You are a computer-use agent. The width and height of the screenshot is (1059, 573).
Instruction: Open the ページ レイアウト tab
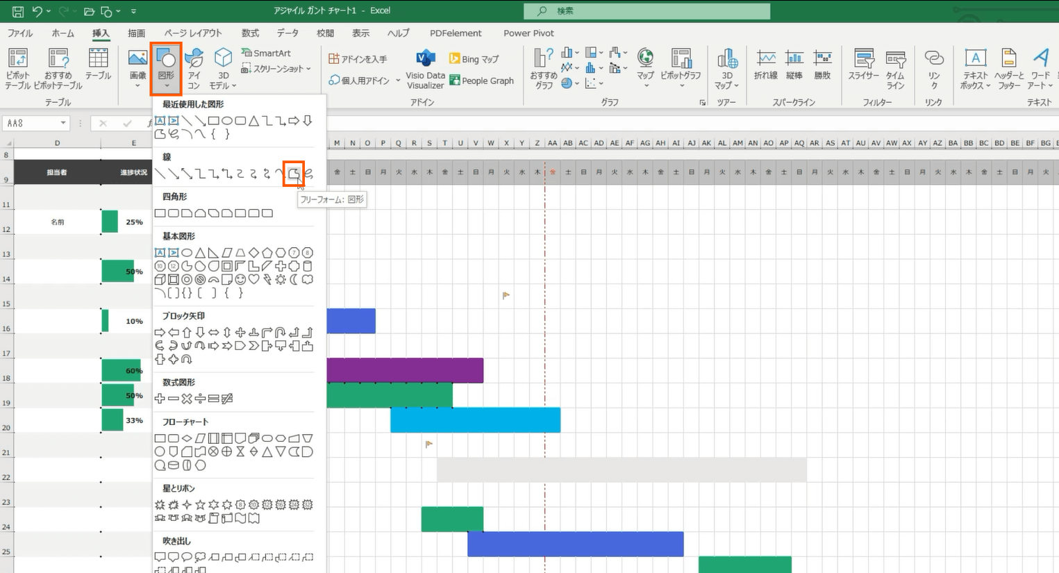click(x=193, y=33)
